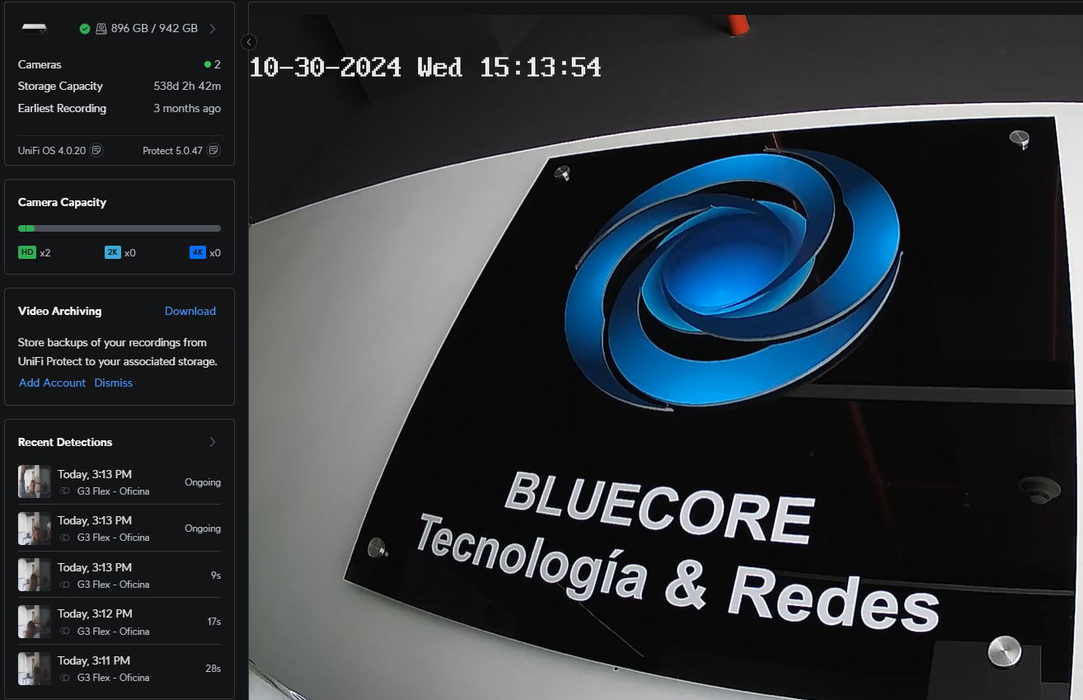
Task: Click the blue 4K badge
Action: click(198, 252)
